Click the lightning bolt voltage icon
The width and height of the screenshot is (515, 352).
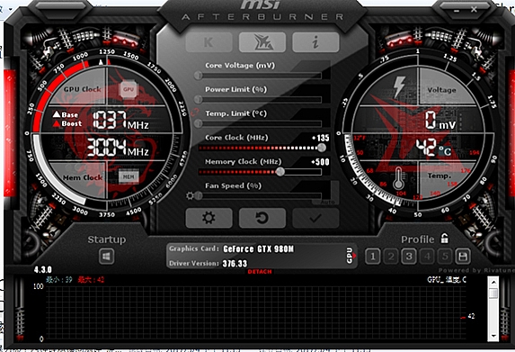pos(399,87)
